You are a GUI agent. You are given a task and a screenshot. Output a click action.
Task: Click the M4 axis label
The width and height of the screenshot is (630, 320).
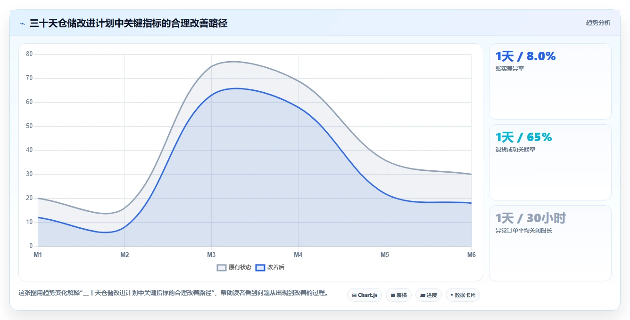tap(298, 255)
